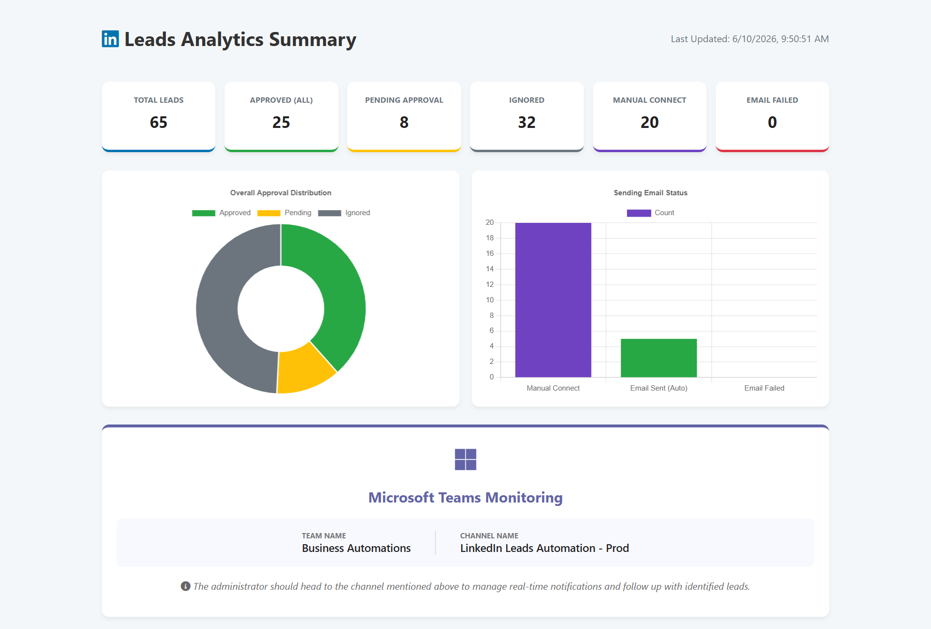
Task: Toggle the purple Count legend swatch
Action: coord(639,213)
